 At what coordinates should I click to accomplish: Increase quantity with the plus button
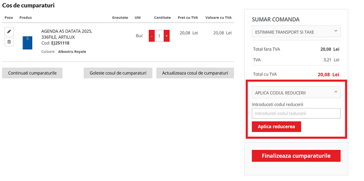(x=166, y=36)
